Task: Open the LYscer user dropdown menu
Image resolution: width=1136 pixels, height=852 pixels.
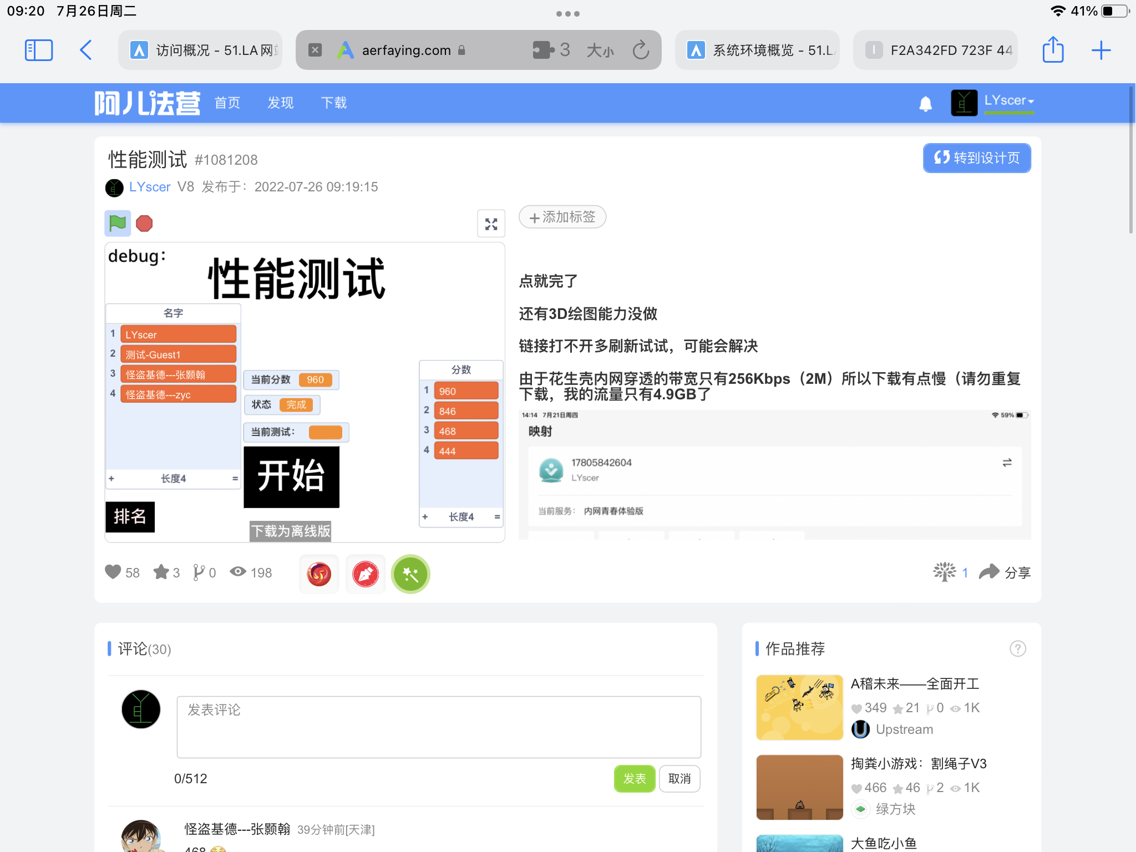Action: (1009, 101)
